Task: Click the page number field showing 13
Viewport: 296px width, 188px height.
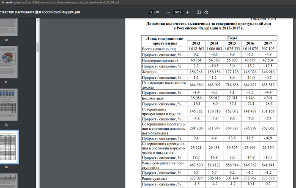Action: pos(151,12)
